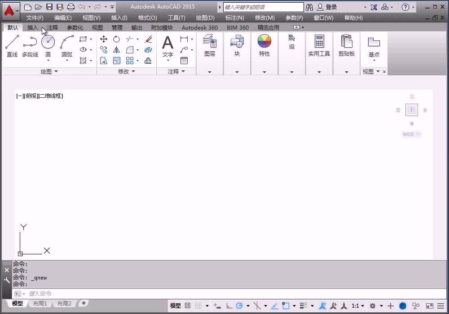The image size is (449, 314).
Task: Switch to the 布局1 layout tab
Action: coord(40,303)
